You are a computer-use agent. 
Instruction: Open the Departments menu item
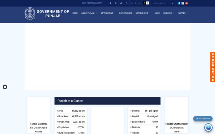tap(126, 13)
